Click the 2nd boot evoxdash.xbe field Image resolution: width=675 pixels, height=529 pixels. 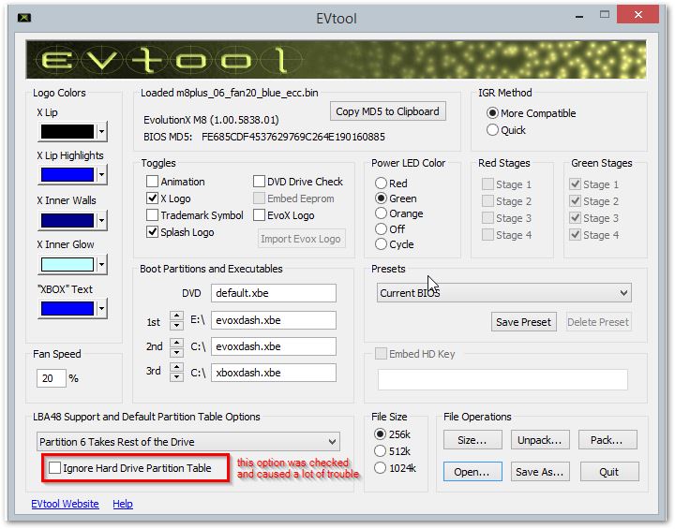tap(274, 346)
